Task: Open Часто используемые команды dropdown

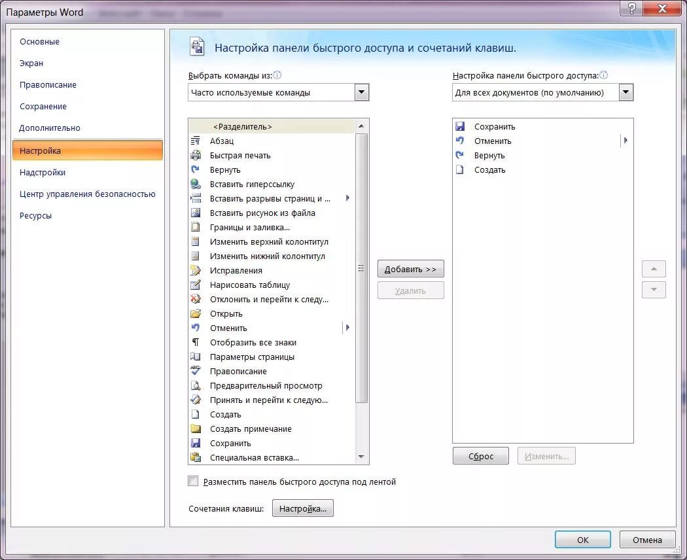Action: pyautogui.click(x=361, y=92)
